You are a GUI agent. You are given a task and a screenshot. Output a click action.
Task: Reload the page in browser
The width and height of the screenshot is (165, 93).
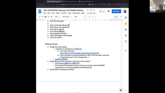tap(43, 5)
